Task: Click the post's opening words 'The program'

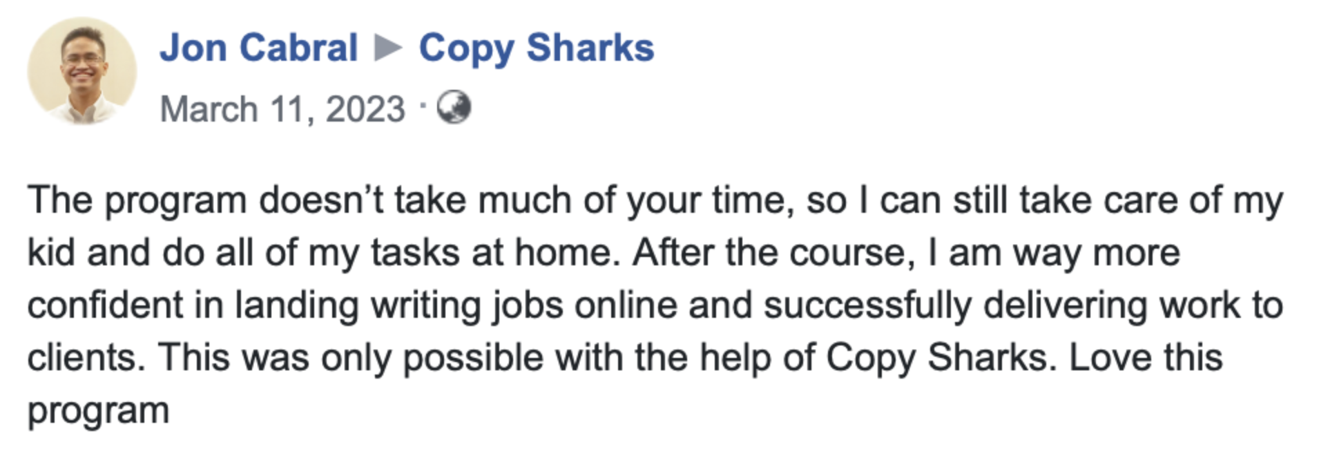Action: click(137, 202)
